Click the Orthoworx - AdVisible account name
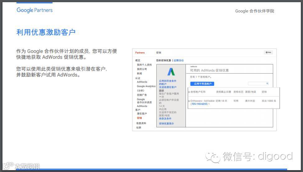The height and width of the screenshot is (172, 303). (x=203, y=101)
